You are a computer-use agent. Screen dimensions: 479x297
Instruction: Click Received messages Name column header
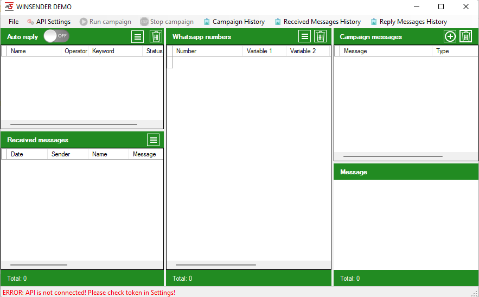(x=108, y=154)
